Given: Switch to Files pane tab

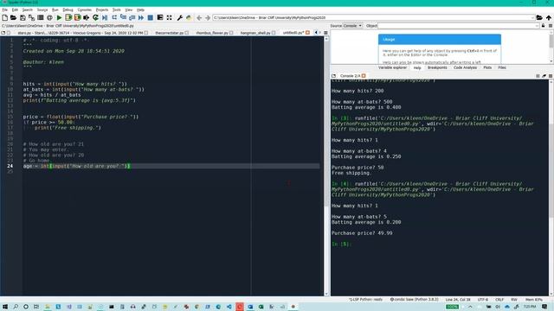Looking at the screenshot, I should tap(502, 67).
